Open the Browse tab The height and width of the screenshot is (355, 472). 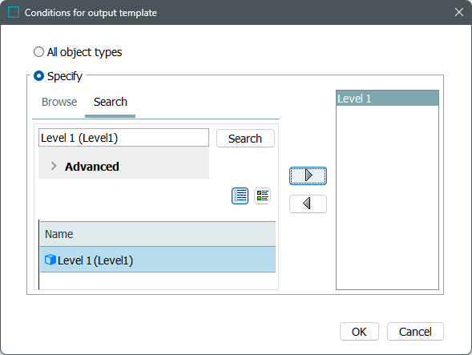[59, 102]
